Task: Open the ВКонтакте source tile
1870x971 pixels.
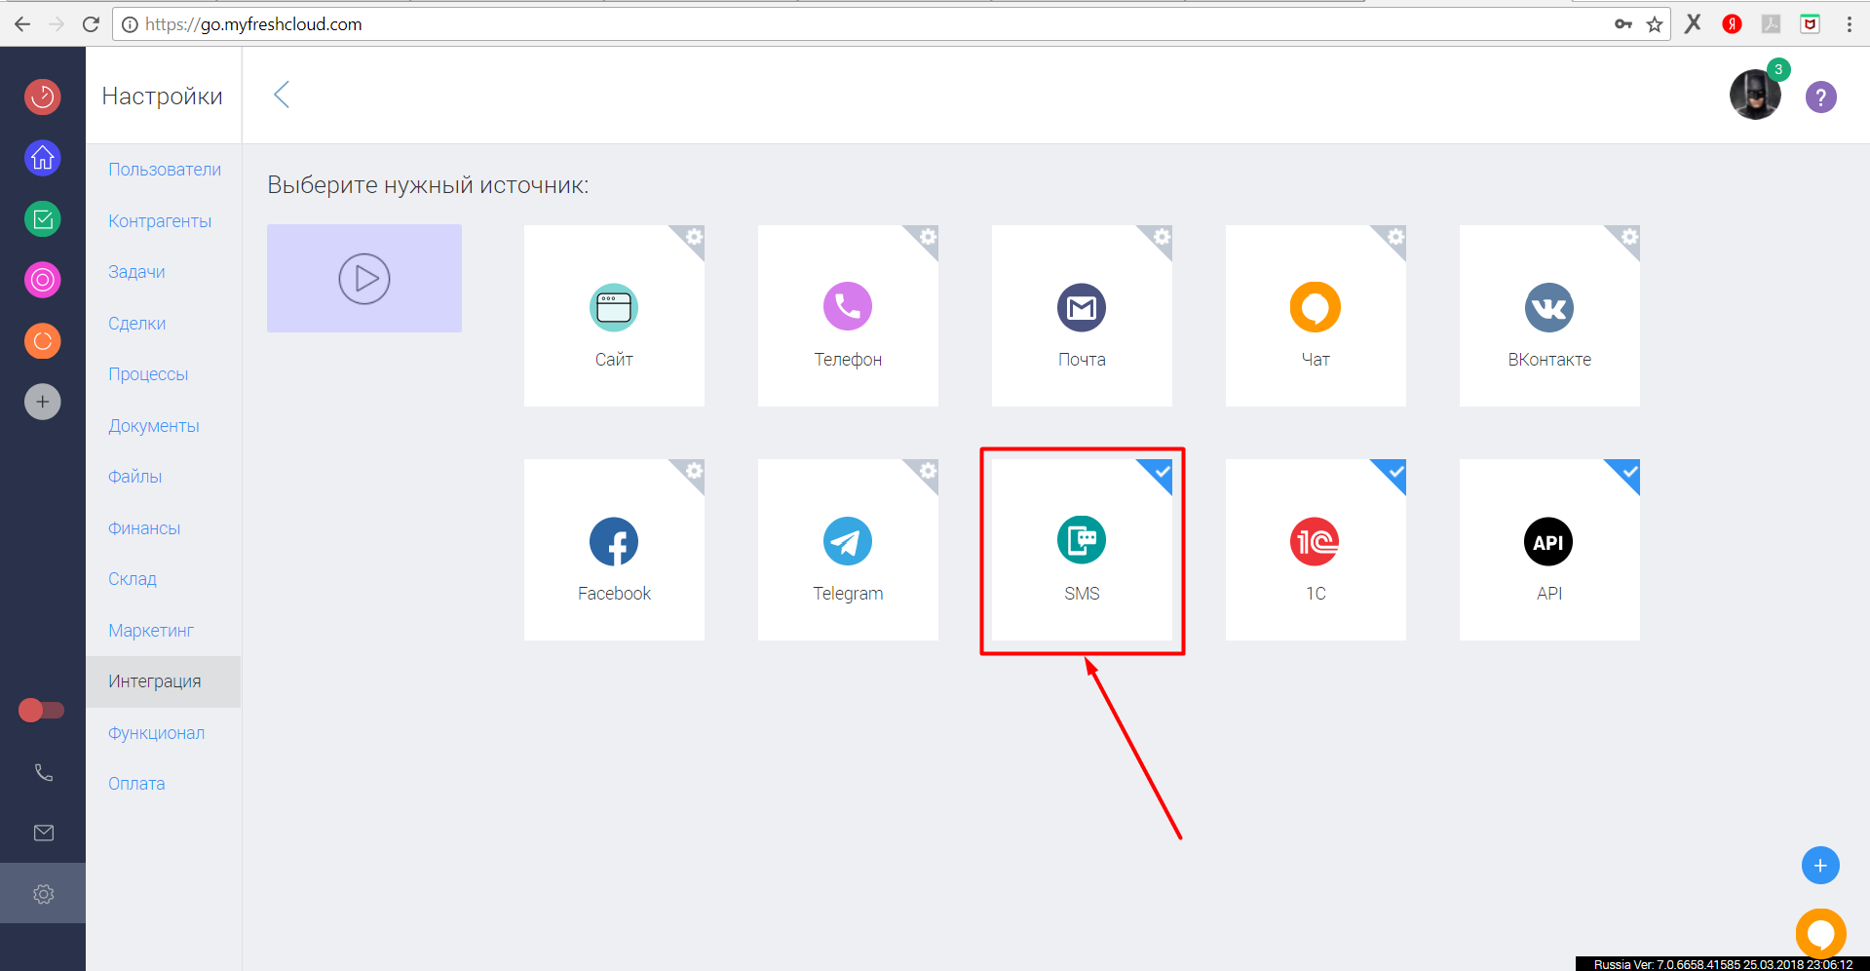Action: 1549,316
